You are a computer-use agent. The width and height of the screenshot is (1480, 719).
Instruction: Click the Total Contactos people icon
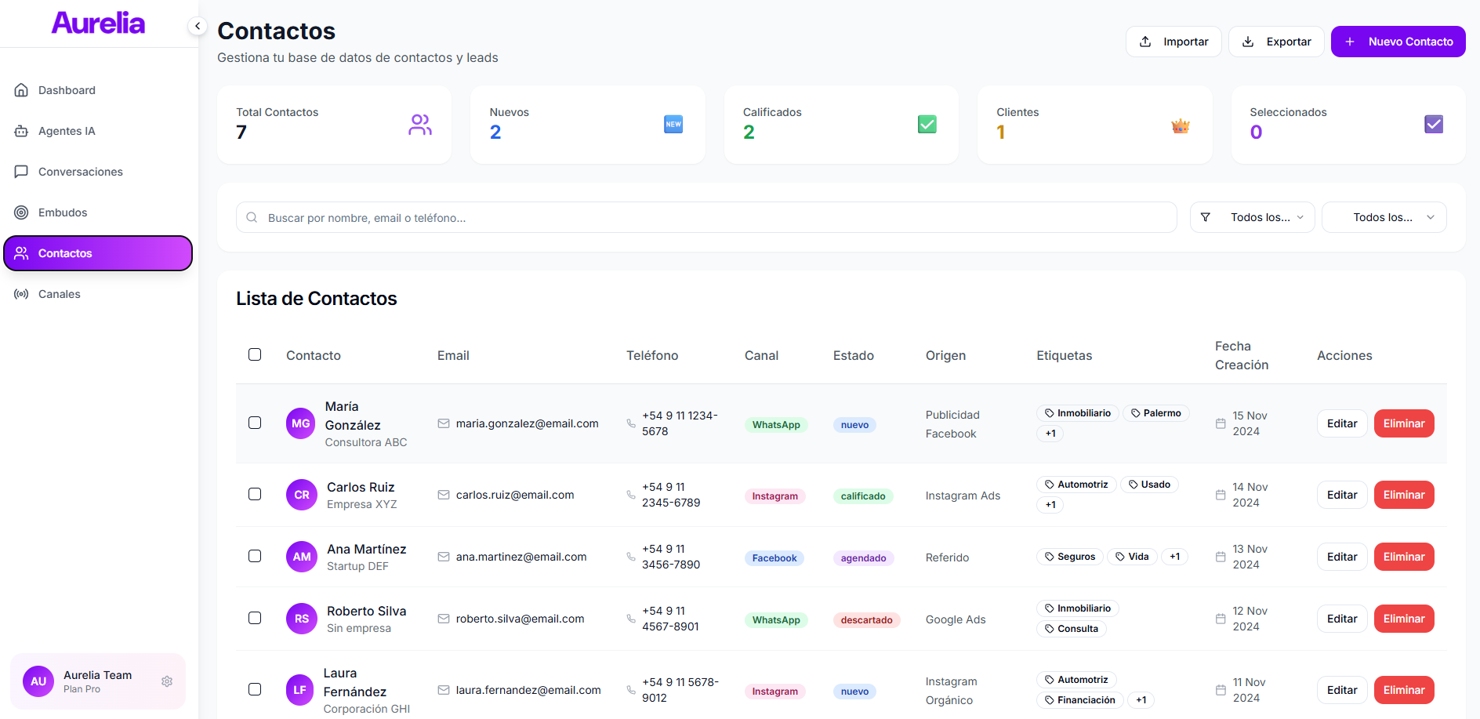coord(420,125)
